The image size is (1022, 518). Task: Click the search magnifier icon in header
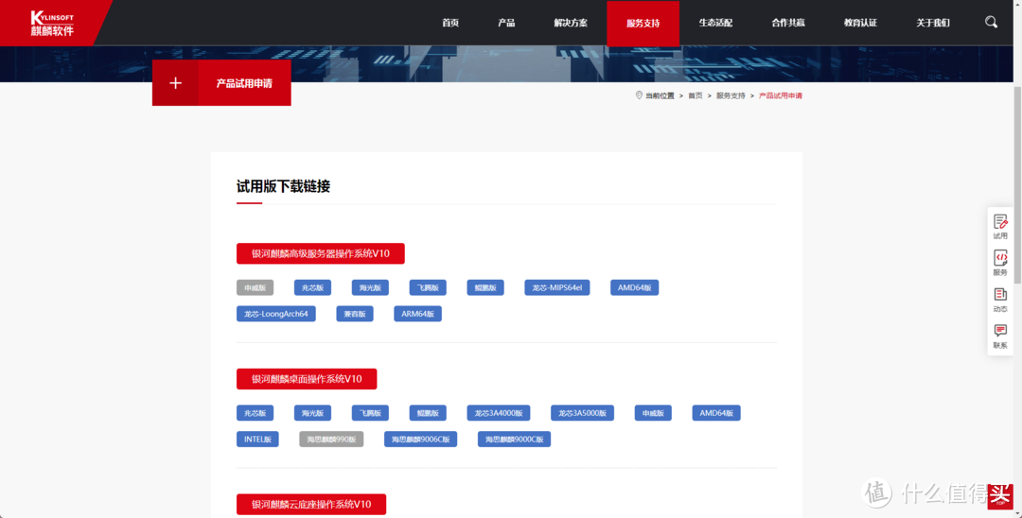[991, 23]
